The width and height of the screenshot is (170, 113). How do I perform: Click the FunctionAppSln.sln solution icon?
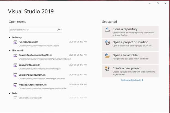pos(15,42)
